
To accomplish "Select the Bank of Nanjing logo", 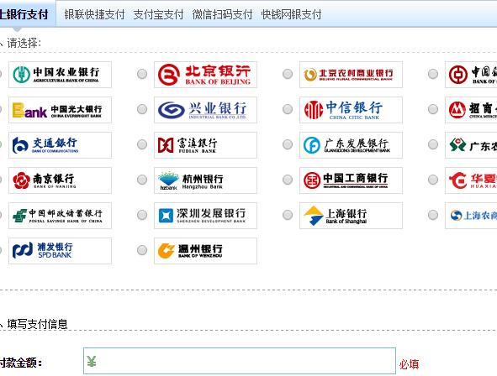I will [x=60, y=180].
